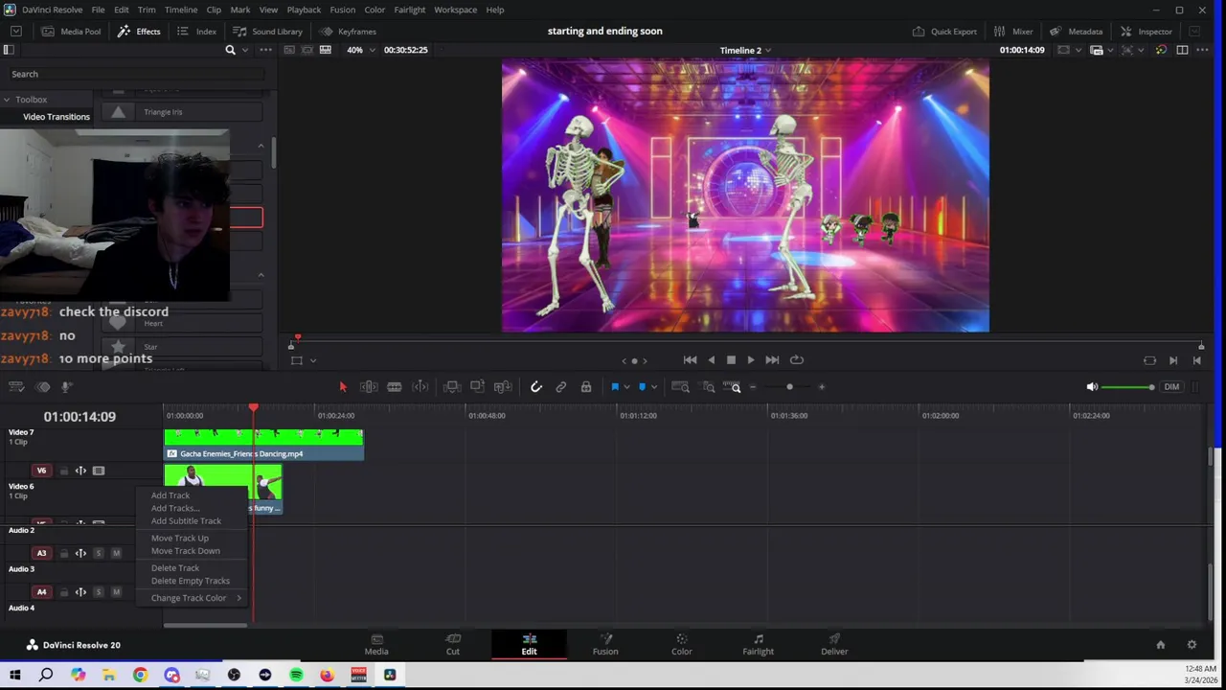The width and height of the screenshot is (1226, 690).
Task: Click the Quick Export button
Action: pos(944,32)
